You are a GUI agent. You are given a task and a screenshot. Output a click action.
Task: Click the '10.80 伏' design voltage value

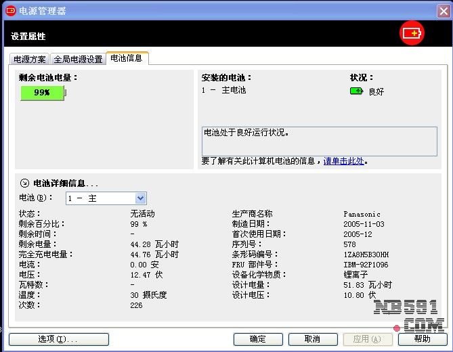tap(360, 295)
